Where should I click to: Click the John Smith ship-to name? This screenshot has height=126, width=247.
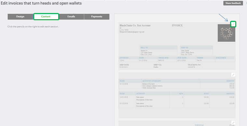pyautogui.click(x=185, y=50)
